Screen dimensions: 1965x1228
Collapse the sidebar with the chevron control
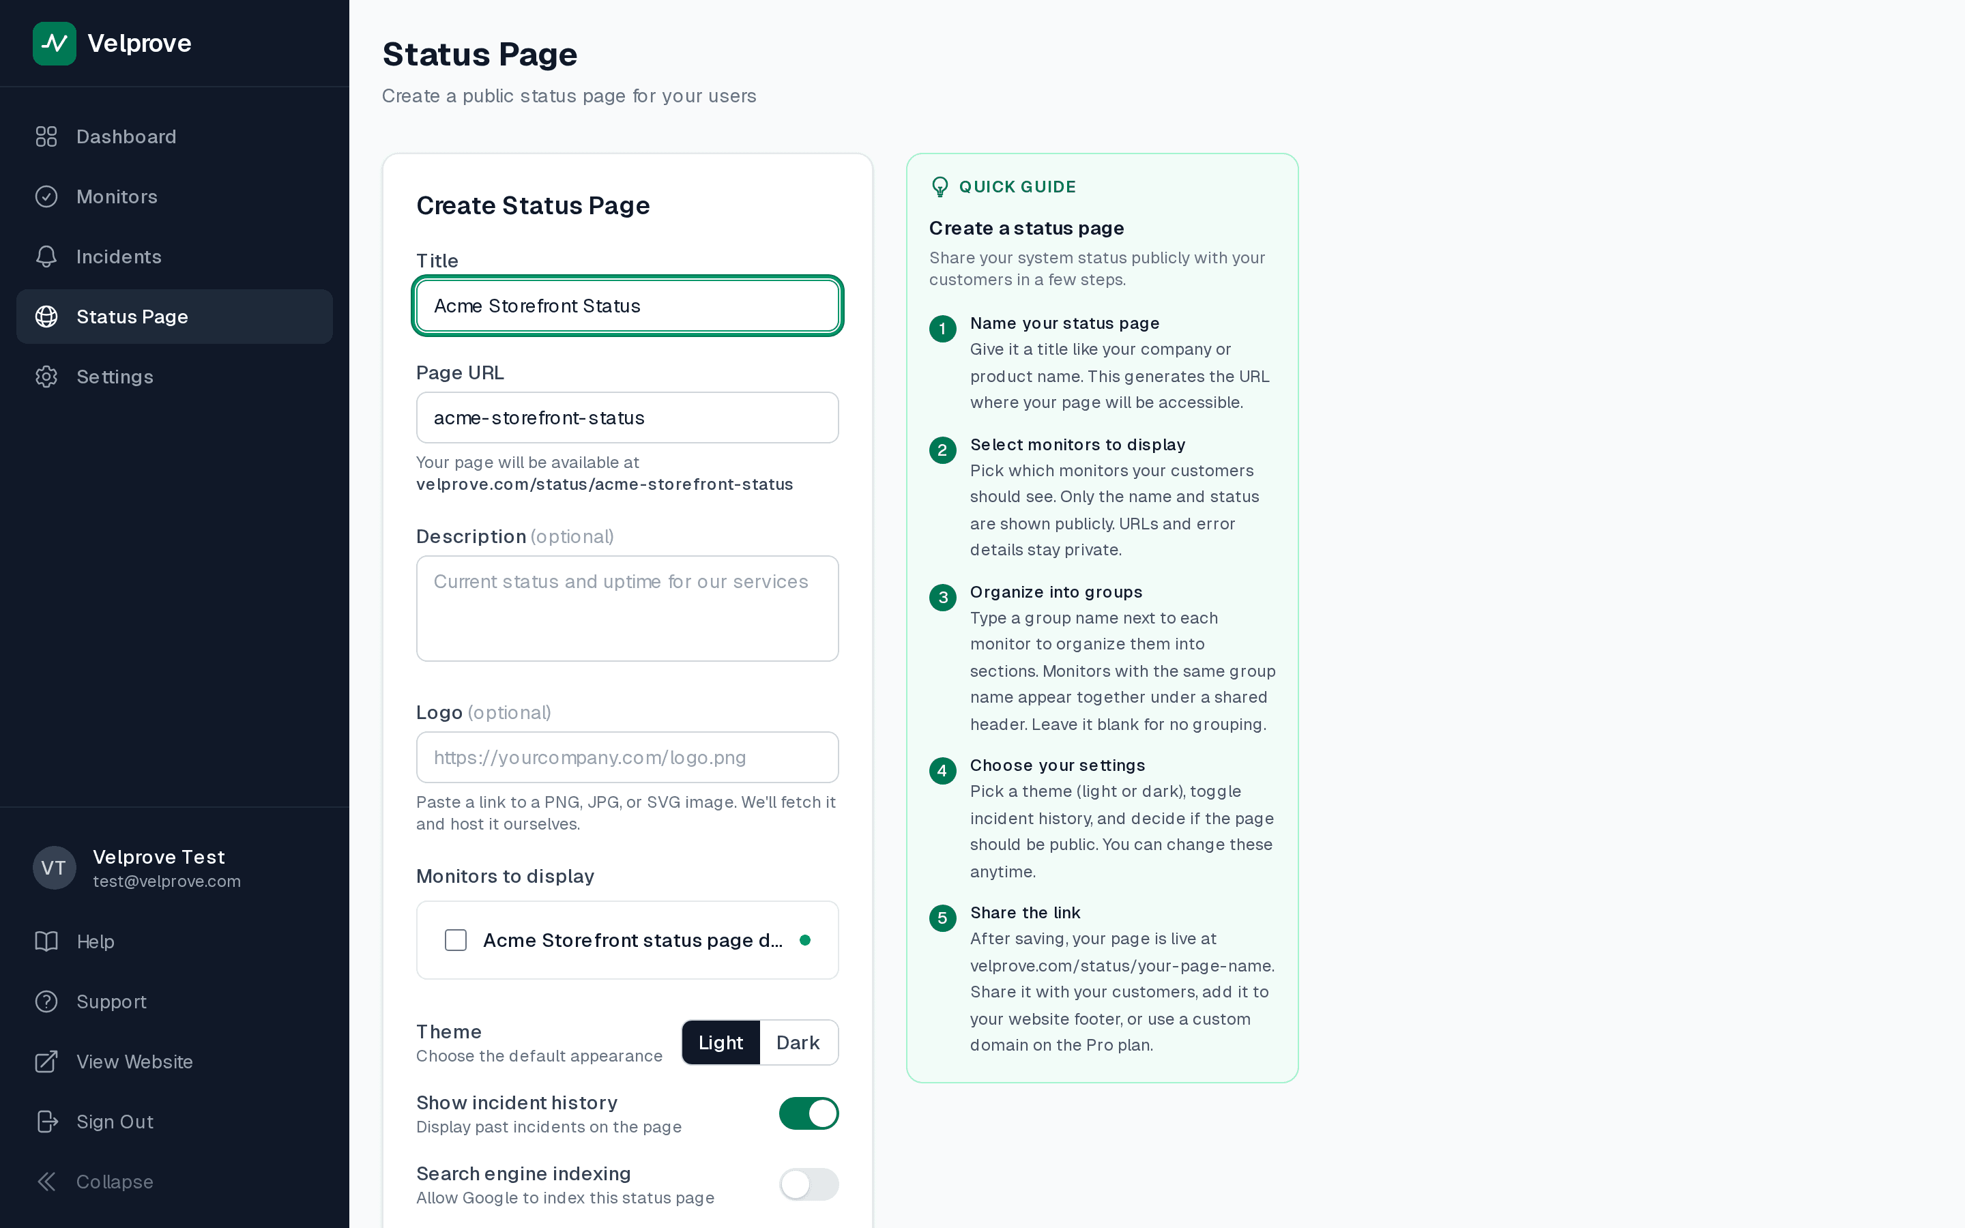coord(46,1181)
